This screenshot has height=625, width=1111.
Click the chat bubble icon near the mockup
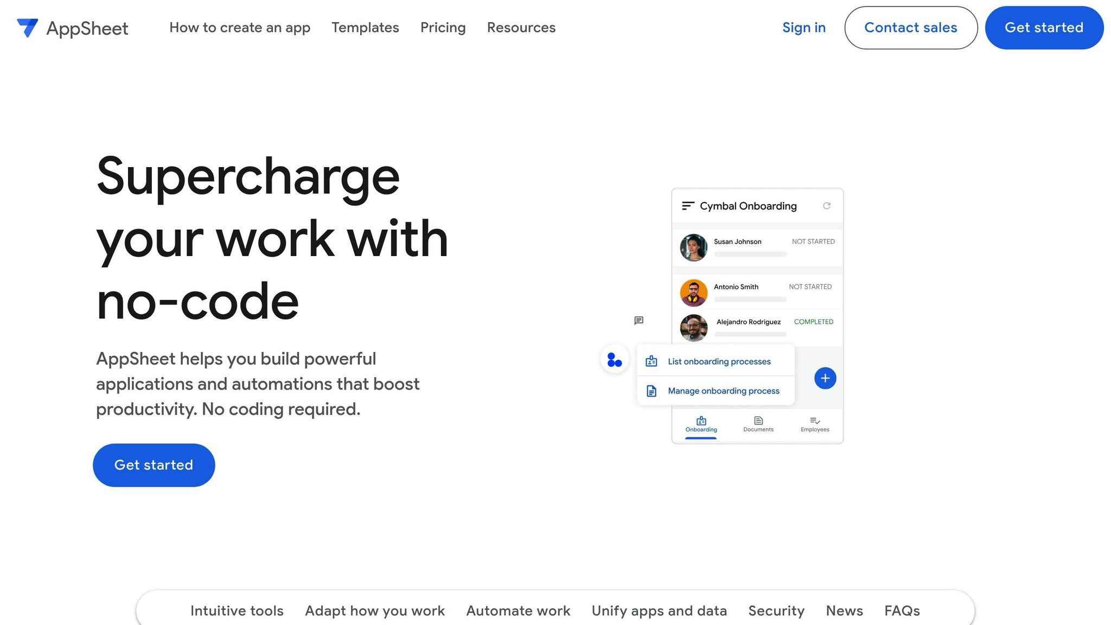638,321
